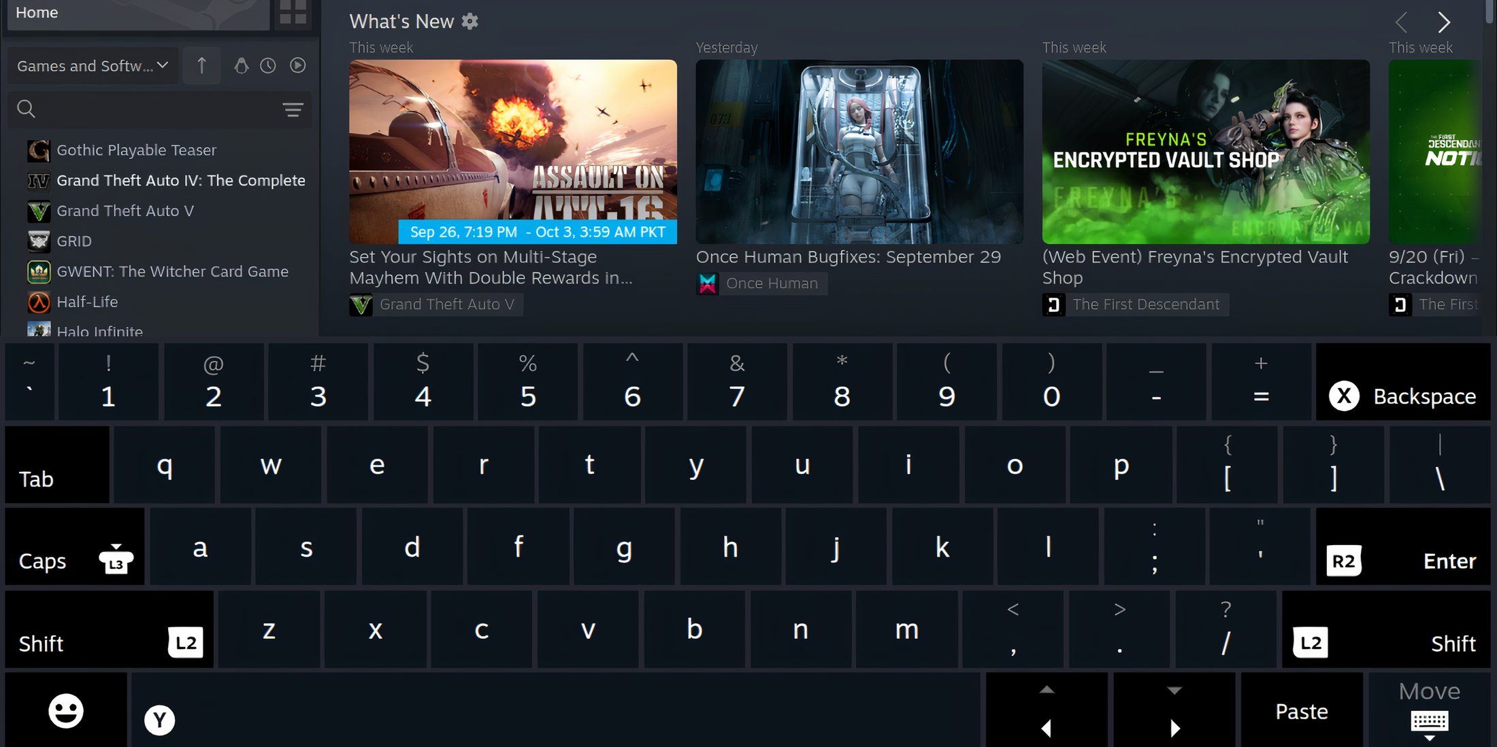
Task: Click the Gothic Playable Teaser library icon
Action: tap(39, 149)
